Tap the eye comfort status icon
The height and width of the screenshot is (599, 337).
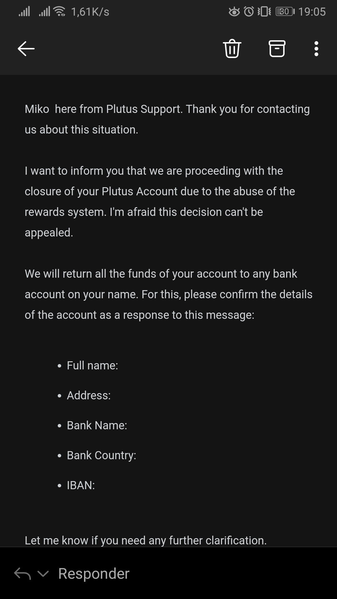pos(234,12)
